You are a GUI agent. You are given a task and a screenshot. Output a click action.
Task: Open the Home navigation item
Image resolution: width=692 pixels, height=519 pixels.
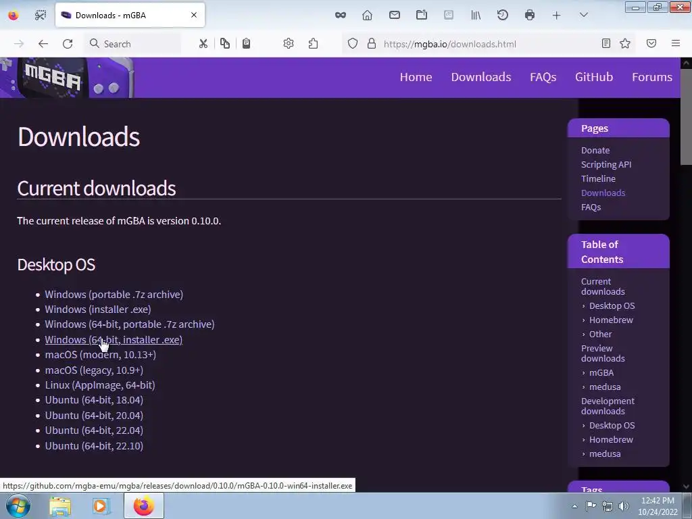coord(416,77)
